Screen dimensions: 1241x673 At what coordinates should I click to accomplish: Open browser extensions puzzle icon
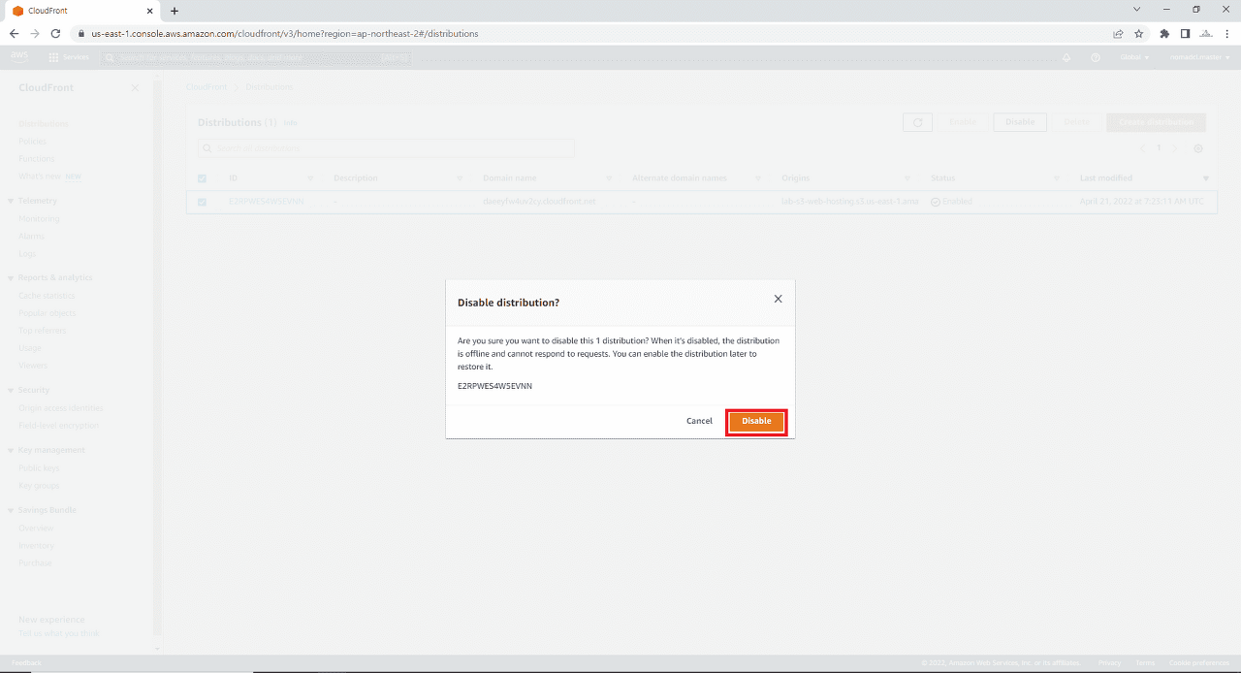(x=1164, y=33)
